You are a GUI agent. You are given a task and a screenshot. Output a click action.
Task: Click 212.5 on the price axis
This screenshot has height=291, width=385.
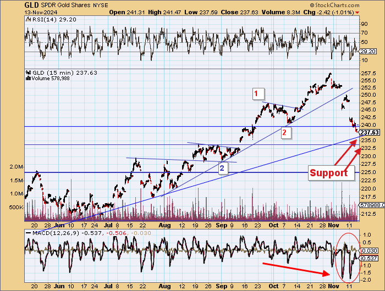click(369, 214)
